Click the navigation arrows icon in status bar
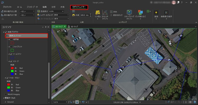 pos(83,102)
